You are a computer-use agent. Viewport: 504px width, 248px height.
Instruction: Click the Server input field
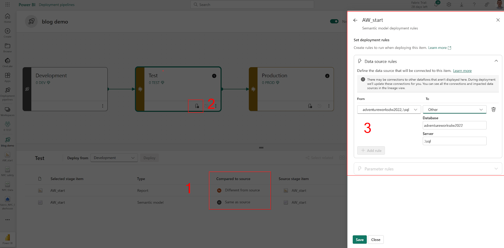point(455,141)
